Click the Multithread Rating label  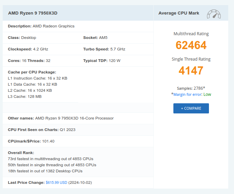tap(191, 34)
